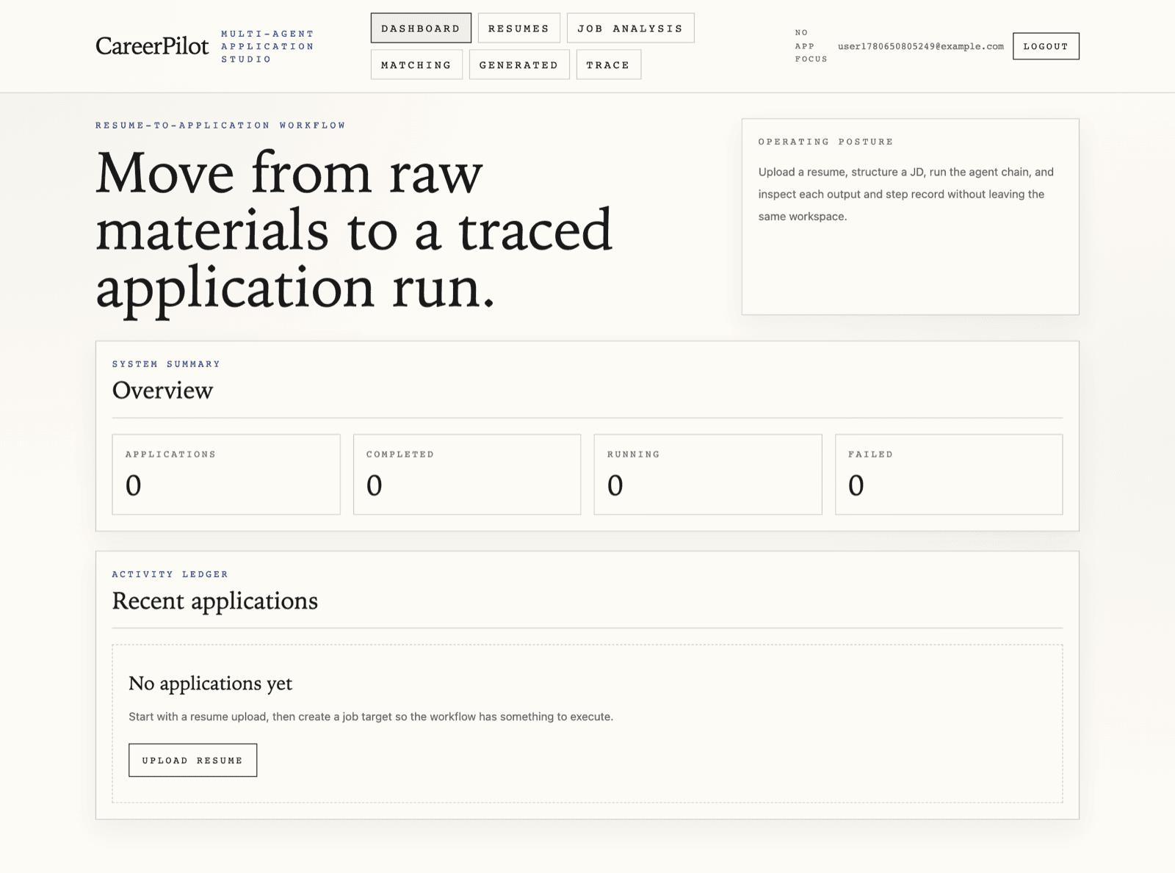This screenshot has height=873, width=1175.
Task: Click the Applications count card
Action: (x=226, y=474)
